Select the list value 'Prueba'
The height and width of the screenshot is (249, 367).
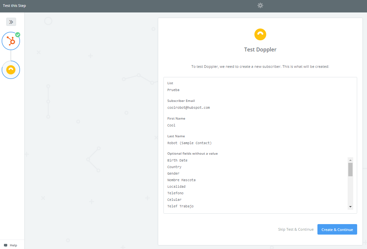[173, 90]
